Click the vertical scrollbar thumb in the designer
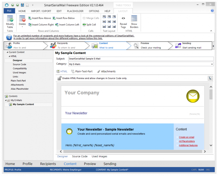 [211, 94]
